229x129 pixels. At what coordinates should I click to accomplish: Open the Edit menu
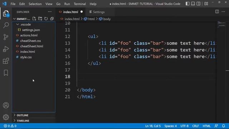click(x=22, y=4)
